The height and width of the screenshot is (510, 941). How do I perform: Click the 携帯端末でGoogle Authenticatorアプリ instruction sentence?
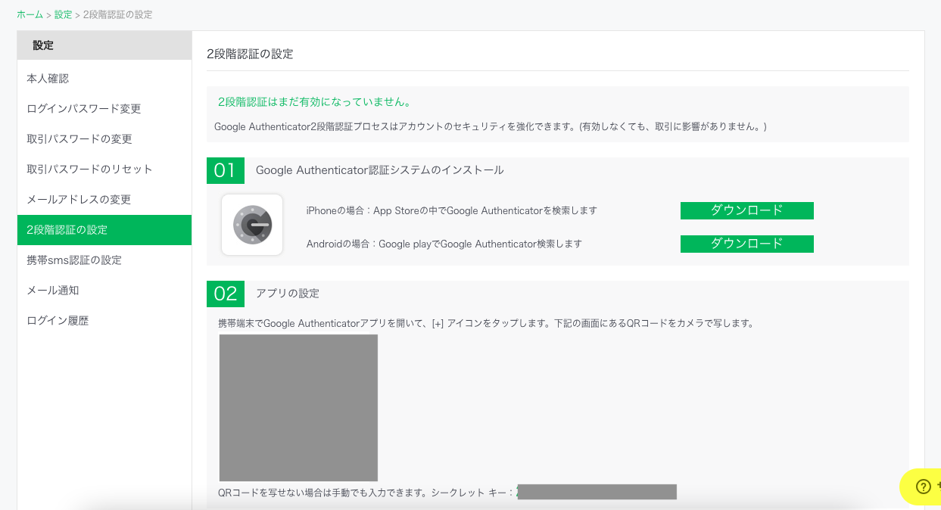click(x=486, y=323)
